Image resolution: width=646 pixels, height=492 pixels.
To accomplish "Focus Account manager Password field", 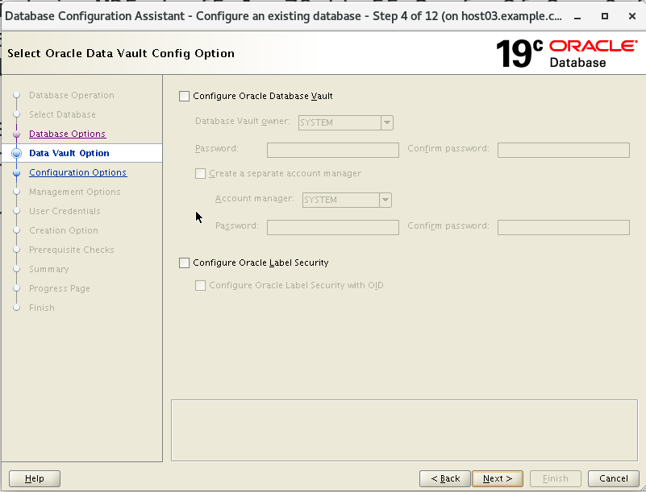I will 333,228.
